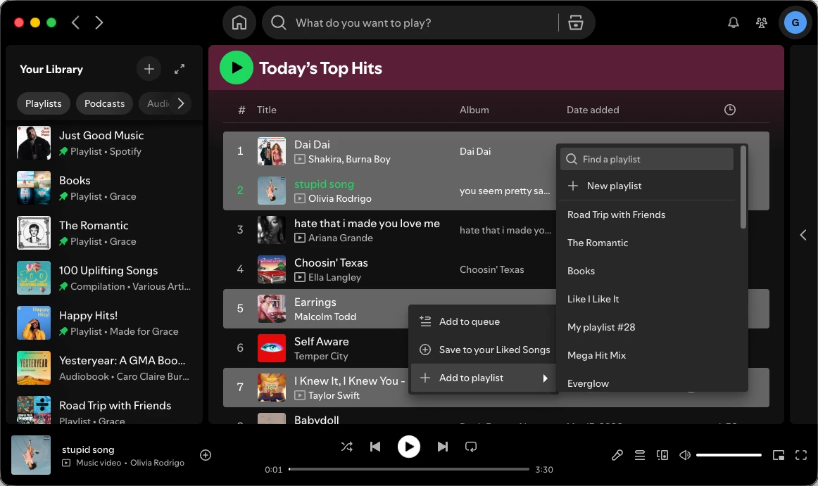Open the Choosin' Texas album link
Image resolution: width=818 pixels, height=486 pixels.
[491, 269]
